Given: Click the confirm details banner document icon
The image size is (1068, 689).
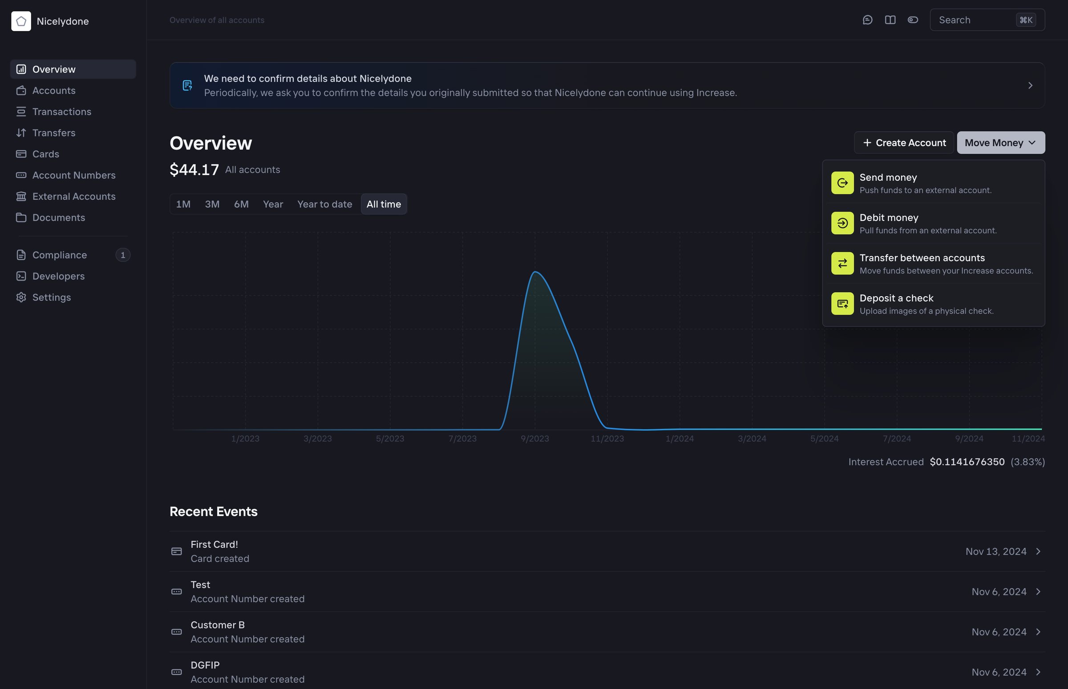Looking at the screenshot, I should 187,85.
